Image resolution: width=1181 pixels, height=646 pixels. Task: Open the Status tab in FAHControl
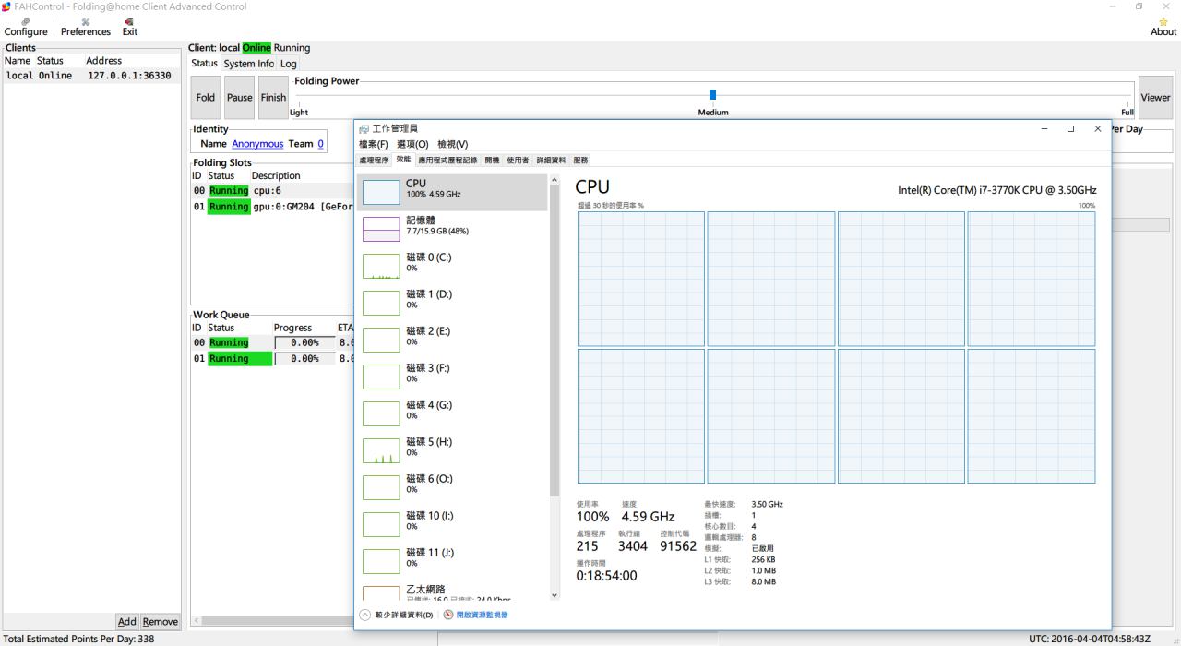click(x=204, y=63)
